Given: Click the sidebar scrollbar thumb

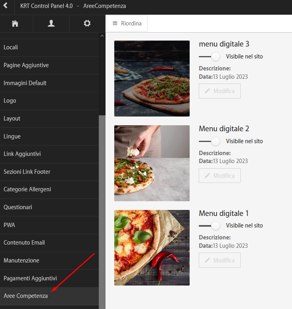Looking at the screenshot, I should (102, 212).
